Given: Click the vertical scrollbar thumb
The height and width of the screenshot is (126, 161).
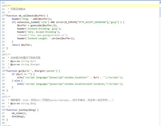Looking at the screenshot, I should 160,12.
